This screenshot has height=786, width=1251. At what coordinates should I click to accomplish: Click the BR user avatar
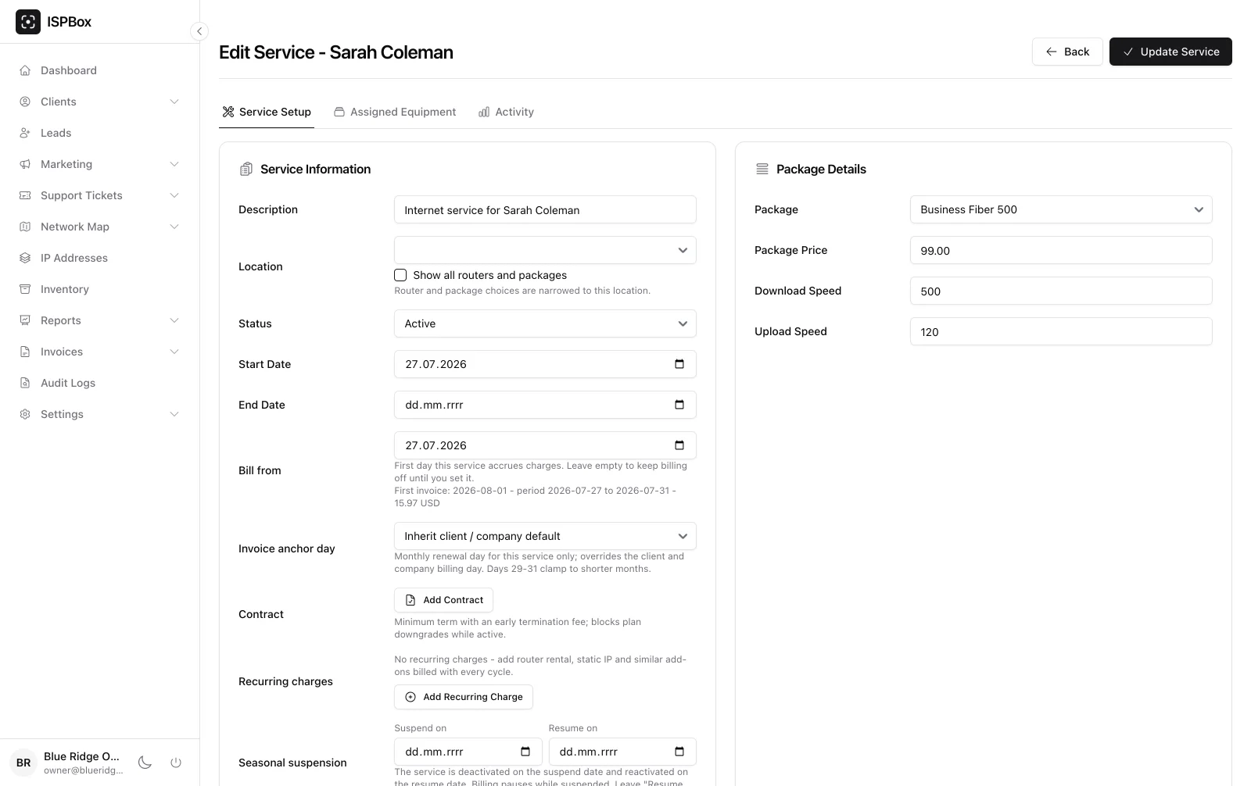pyautogui.click(x=23, y=763)
